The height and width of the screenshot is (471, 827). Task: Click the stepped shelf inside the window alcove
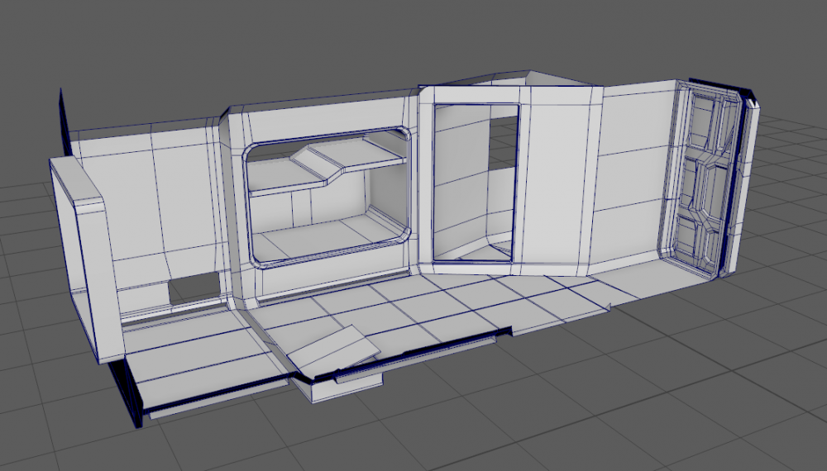pos(327,164)
